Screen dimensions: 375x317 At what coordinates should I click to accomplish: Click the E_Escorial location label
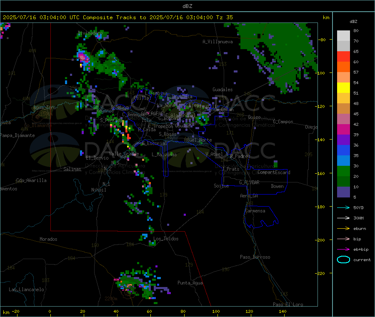coord(154,143)
